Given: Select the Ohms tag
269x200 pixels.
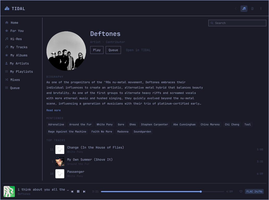Looking at the screenshot, I should 133,125.
